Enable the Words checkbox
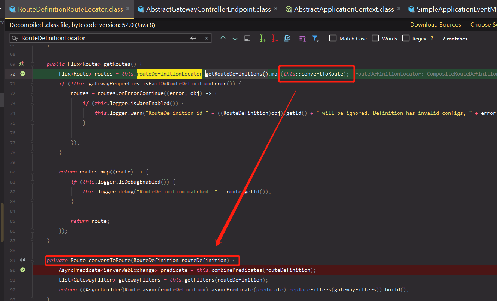Screen dimensions: 497x301 point(375,38)
